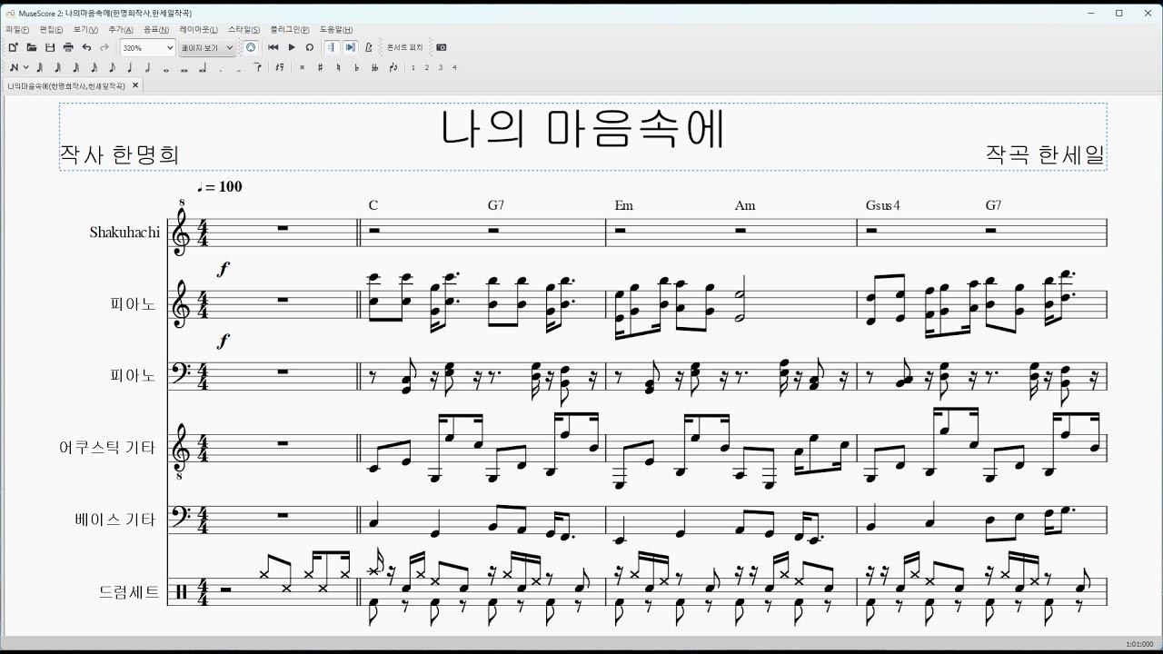Open the note input mode dropdown arrow

pyautogui.click(x=25, y=67)
